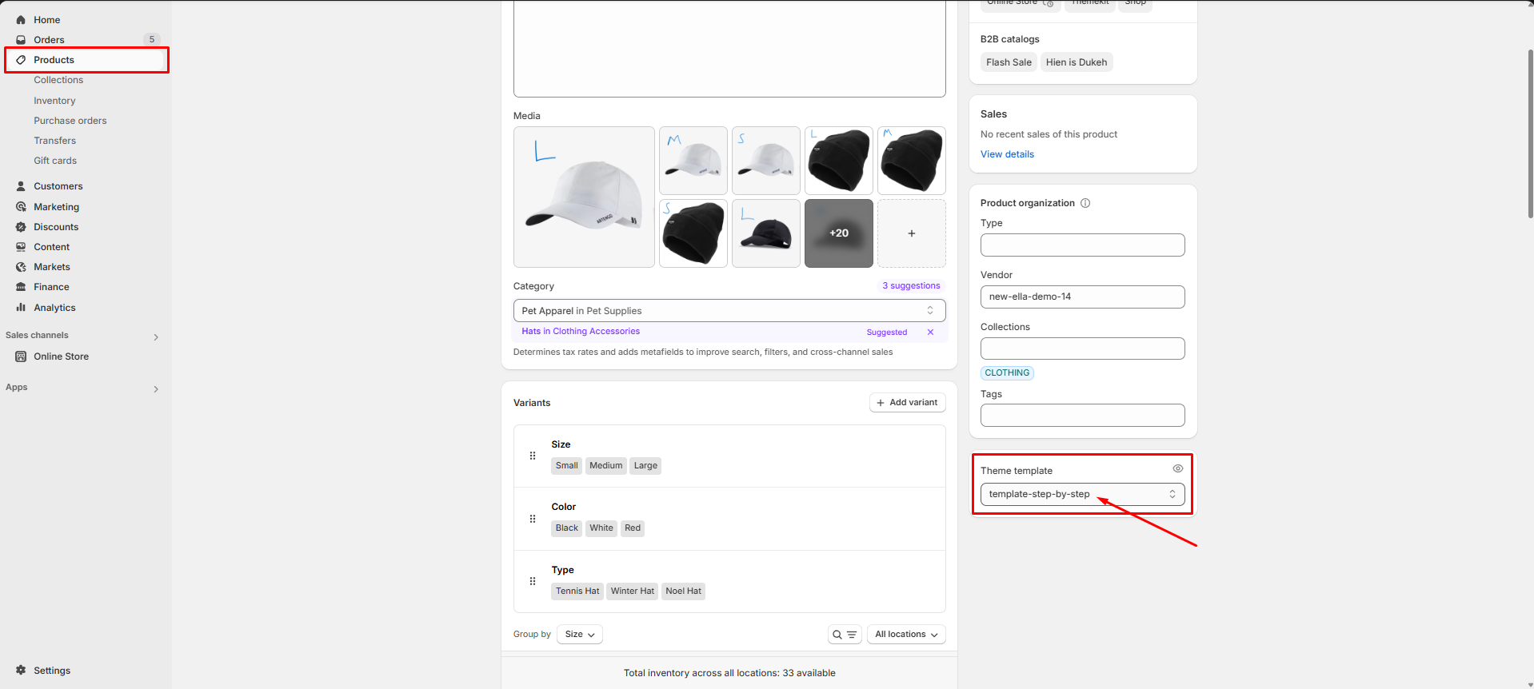Open the View details link

pos(1007,154)
